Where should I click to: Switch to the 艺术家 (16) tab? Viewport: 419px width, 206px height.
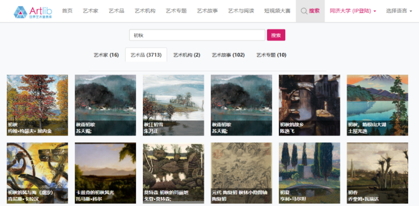click(106, 55)
